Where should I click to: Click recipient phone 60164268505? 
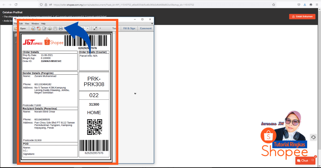click(42, 119)
